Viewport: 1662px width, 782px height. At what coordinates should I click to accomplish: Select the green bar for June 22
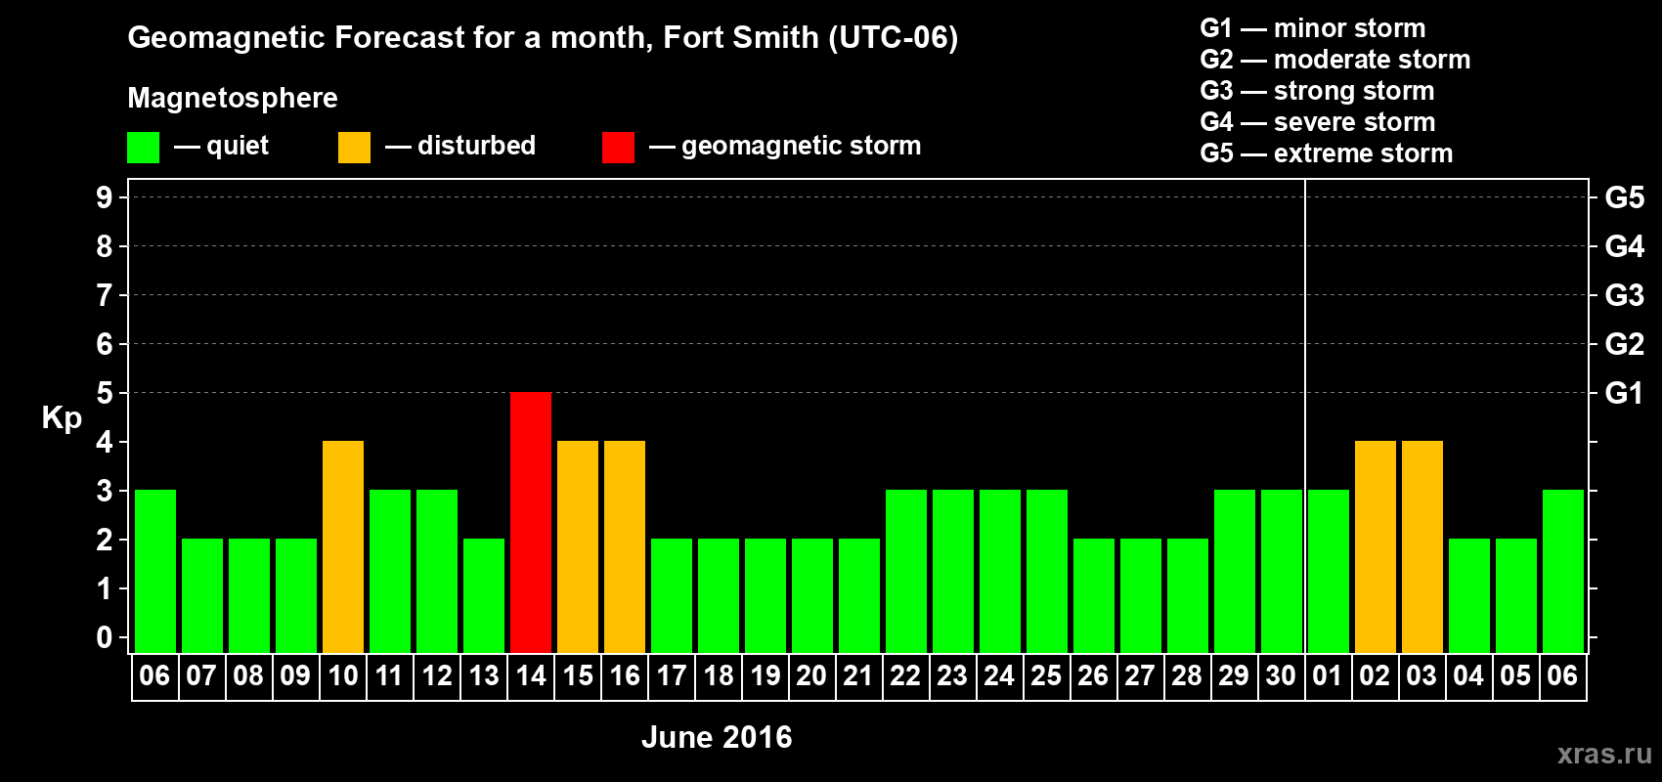(x=906, y=571)
